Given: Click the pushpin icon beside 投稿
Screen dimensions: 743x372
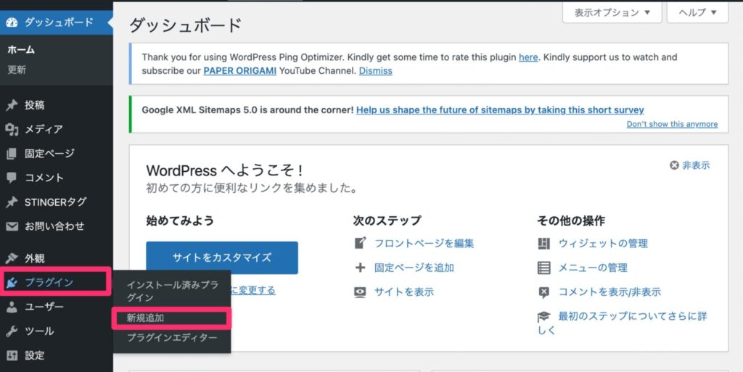Looking at the screenshot, I should click(x=12, y=105).
